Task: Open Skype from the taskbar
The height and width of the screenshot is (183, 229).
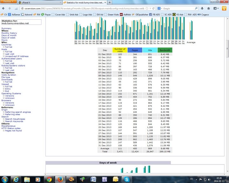Action: (127, 179)
